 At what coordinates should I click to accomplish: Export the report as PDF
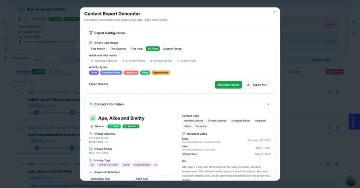click(257, 85)
